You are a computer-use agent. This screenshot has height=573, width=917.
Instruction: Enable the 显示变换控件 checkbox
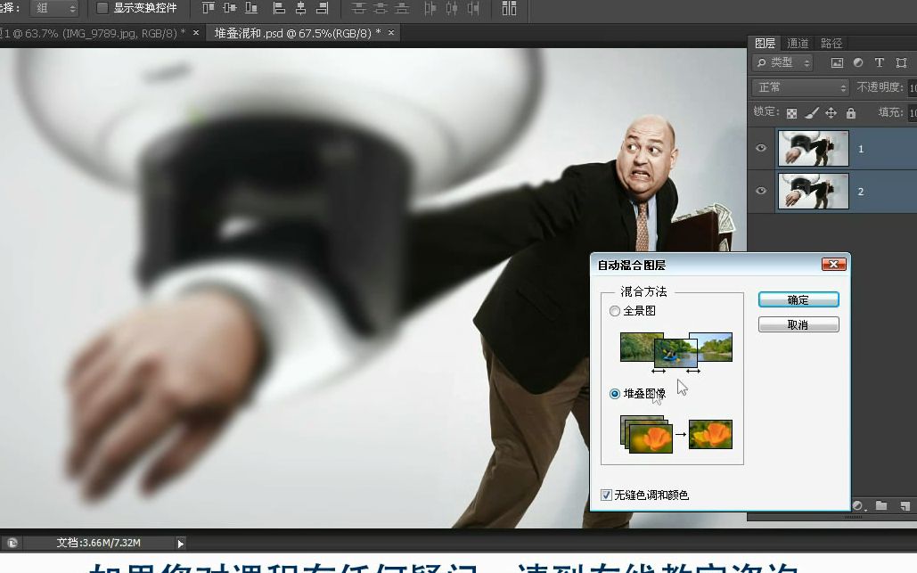pyautogui.click(x=103, y=8)
